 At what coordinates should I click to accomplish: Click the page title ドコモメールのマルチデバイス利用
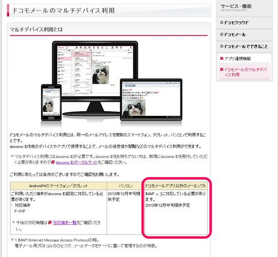64,11
